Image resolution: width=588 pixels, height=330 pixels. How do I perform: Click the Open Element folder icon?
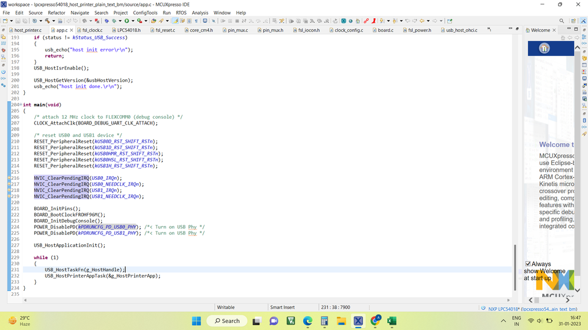pos(154,21)
